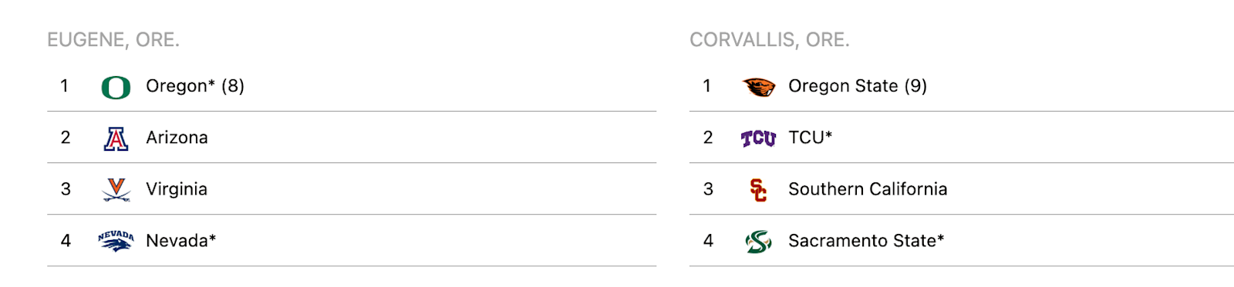1234x287 pixels.
Task: Open the TCU* team name link
Action: [x=810, y=138]
